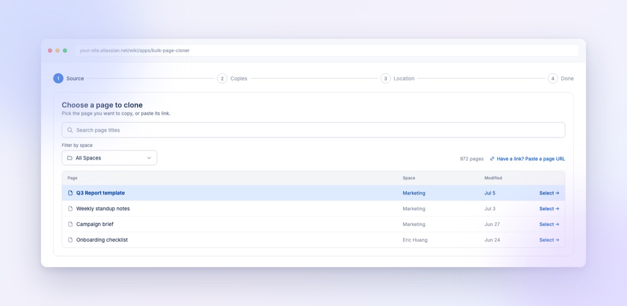Go to the Copies step label

239,78
